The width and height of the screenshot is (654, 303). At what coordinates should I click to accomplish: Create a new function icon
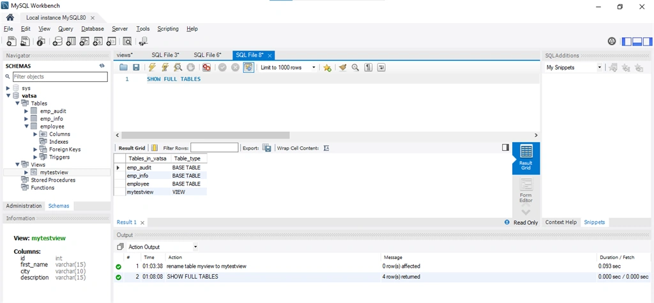(x=111, y=41)
